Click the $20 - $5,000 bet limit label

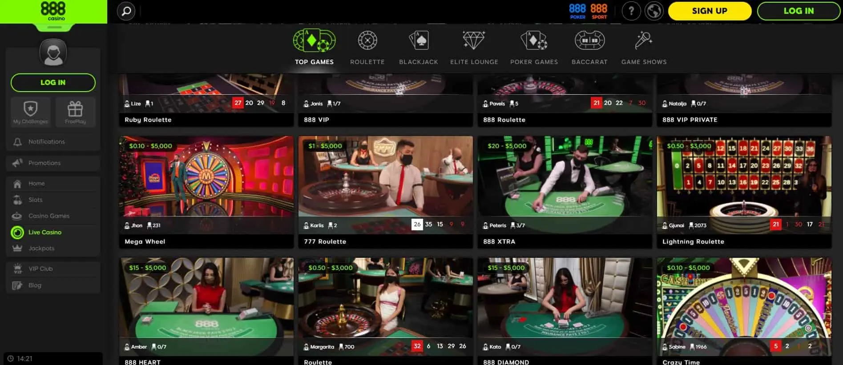pyautogui.click(x=507, y=146)
